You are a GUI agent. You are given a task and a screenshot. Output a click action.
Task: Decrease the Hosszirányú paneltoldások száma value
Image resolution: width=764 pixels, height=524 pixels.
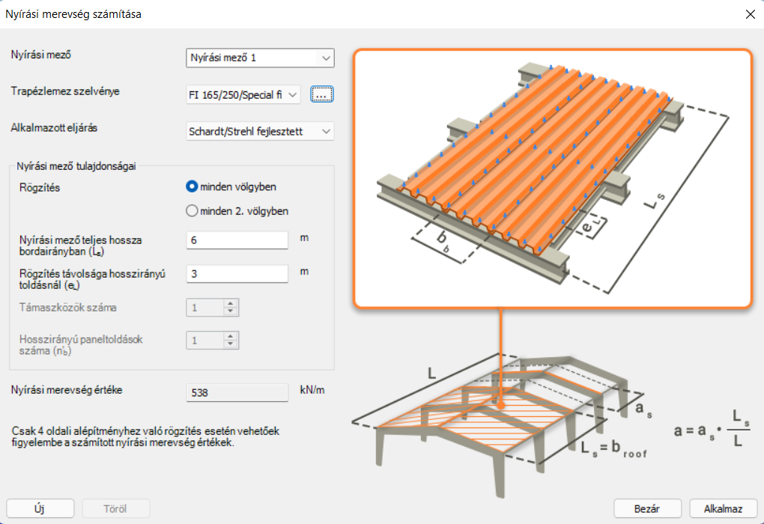[231, 344]
